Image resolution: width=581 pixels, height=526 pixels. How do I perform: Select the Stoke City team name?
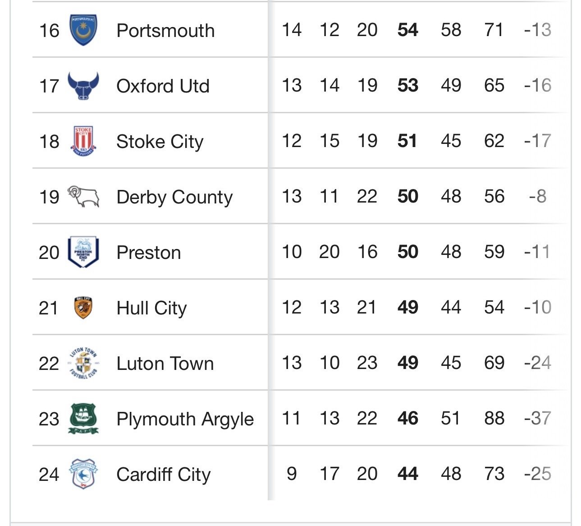(x=160, y=142)
